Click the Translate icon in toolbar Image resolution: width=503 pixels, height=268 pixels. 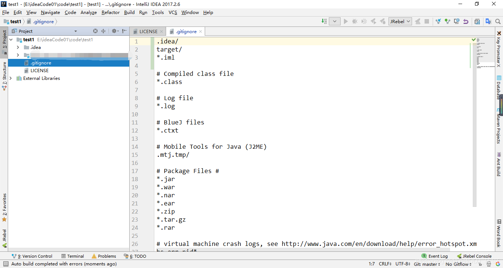[489, 21]
